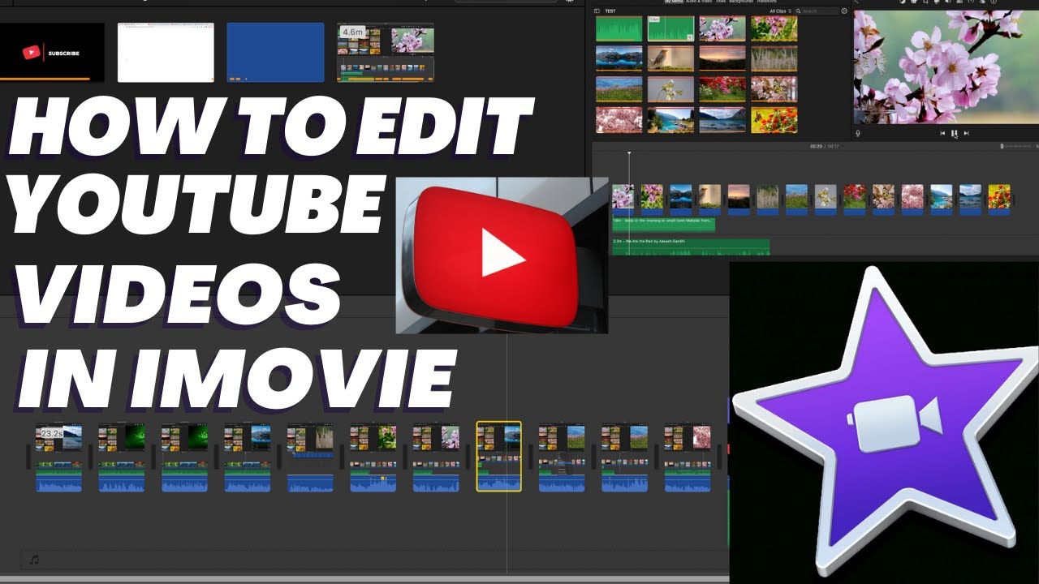This screenshot has width=1039, height=584.
Task: Select the yellow-highlighted clip in the lower timeline
Action: coord(498,457)
